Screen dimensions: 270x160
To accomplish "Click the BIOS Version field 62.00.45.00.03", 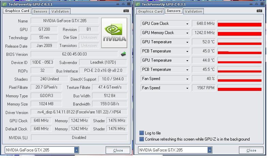I will 74,54.
